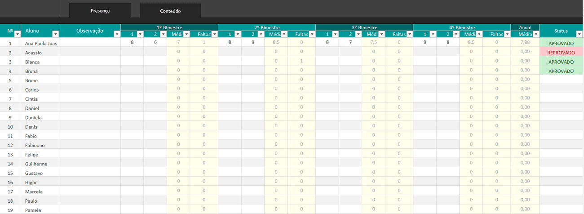This screenshot has height=214, width=584.
Task: Open 3º Bimestre column 2 filter
Action: [x=358, y=34]
